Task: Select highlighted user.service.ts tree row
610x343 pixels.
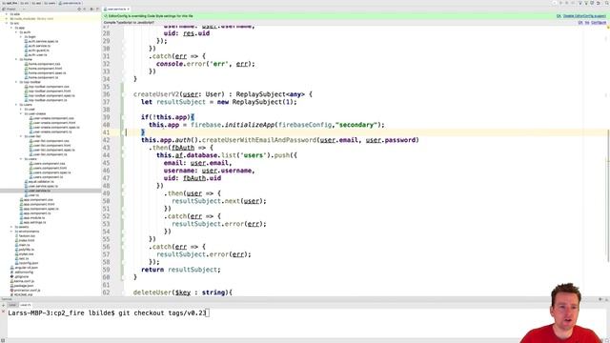Action: tap(51, 191)
